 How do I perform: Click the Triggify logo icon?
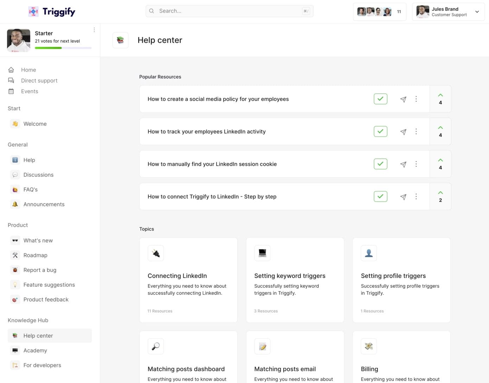click(33, 12)
